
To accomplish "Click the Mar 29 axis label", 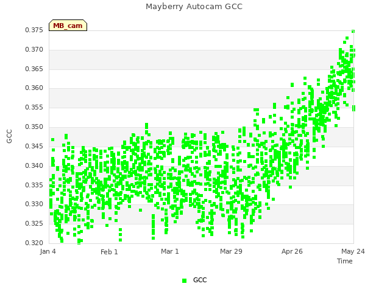I will (x=231, y=251).
